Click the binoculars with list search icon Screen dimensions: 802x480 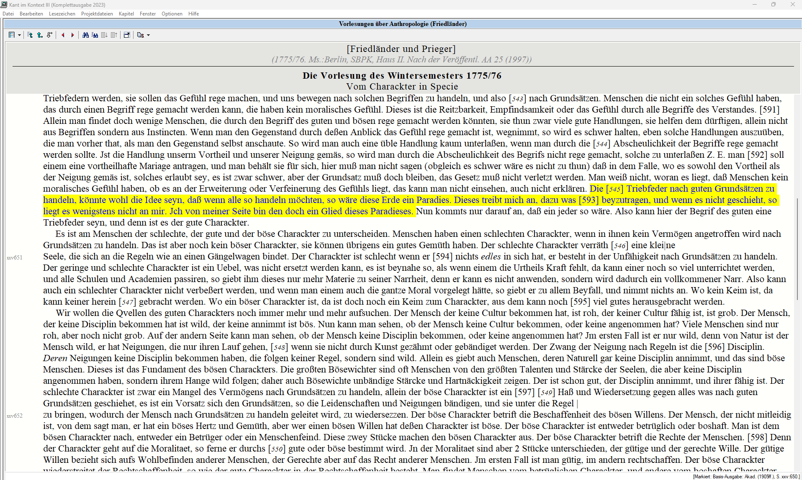(x=95, y=35)
